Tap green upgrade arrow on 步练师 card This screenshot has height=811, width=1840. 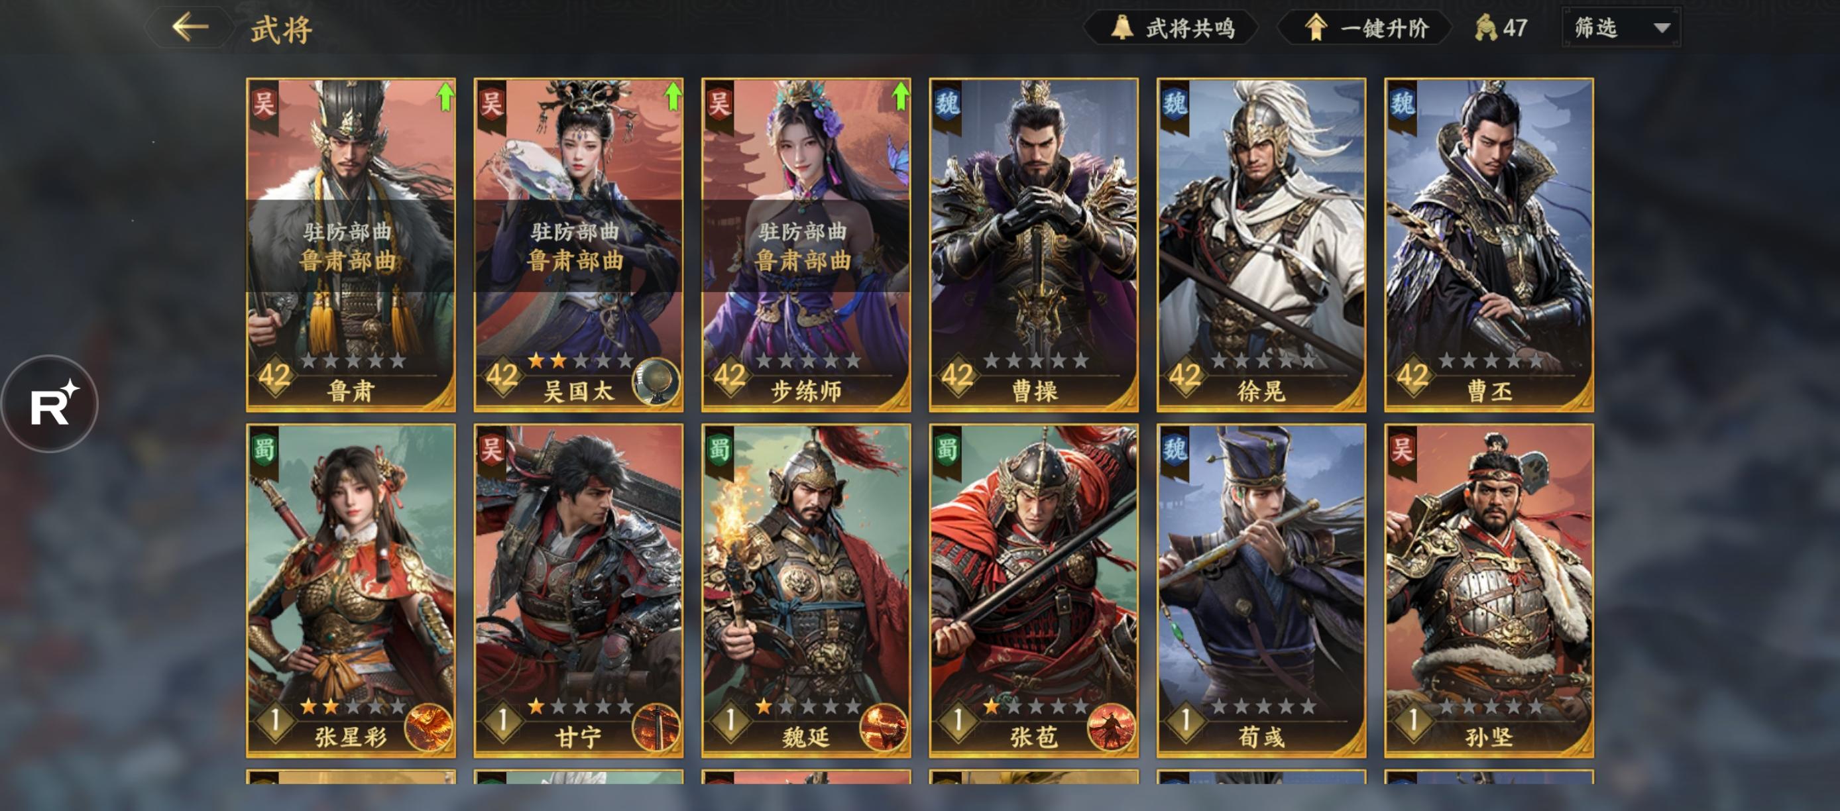coord(900,96)
